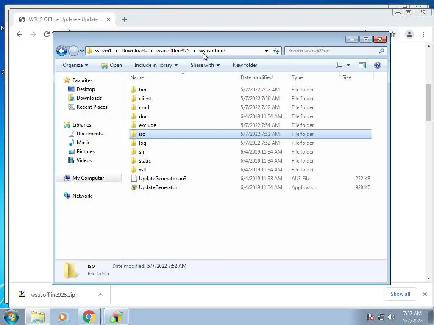The height and width of the screenshot is (325, 434).
Task: Open Music library
Action: 83,143
